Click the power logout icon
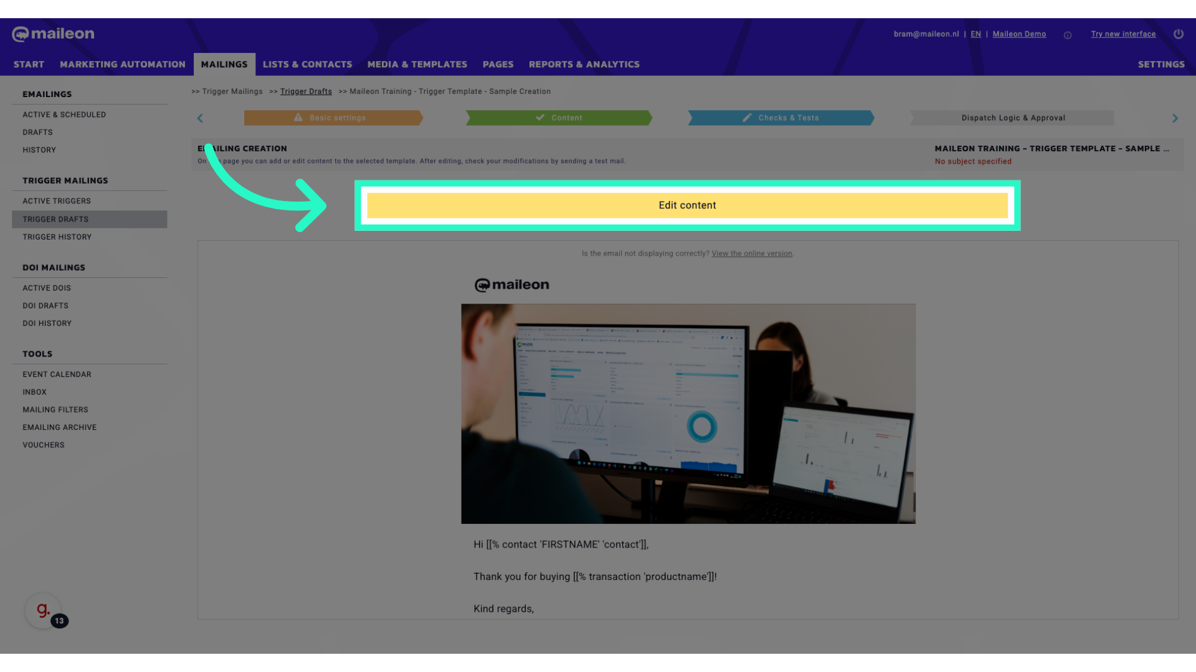This screenshot has height=672, width=1196. (x=1178, y=34)
